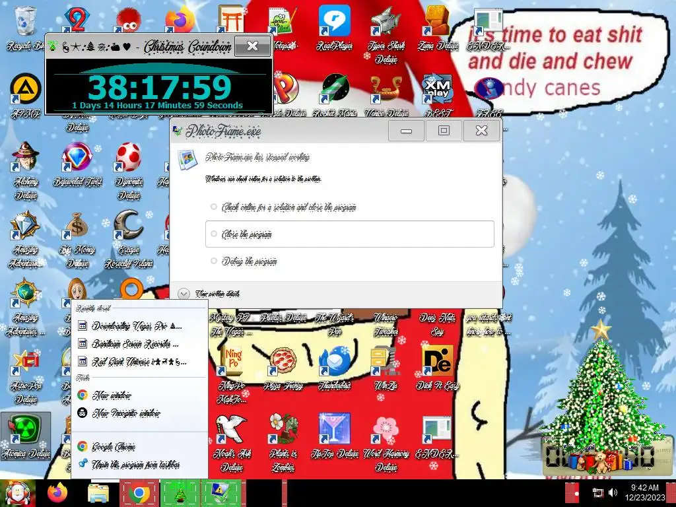Reopen 'Bandicam Screen Recorder' recent entry
The height and width of the screenshot is (507, 676).
[x=139, y=344]
